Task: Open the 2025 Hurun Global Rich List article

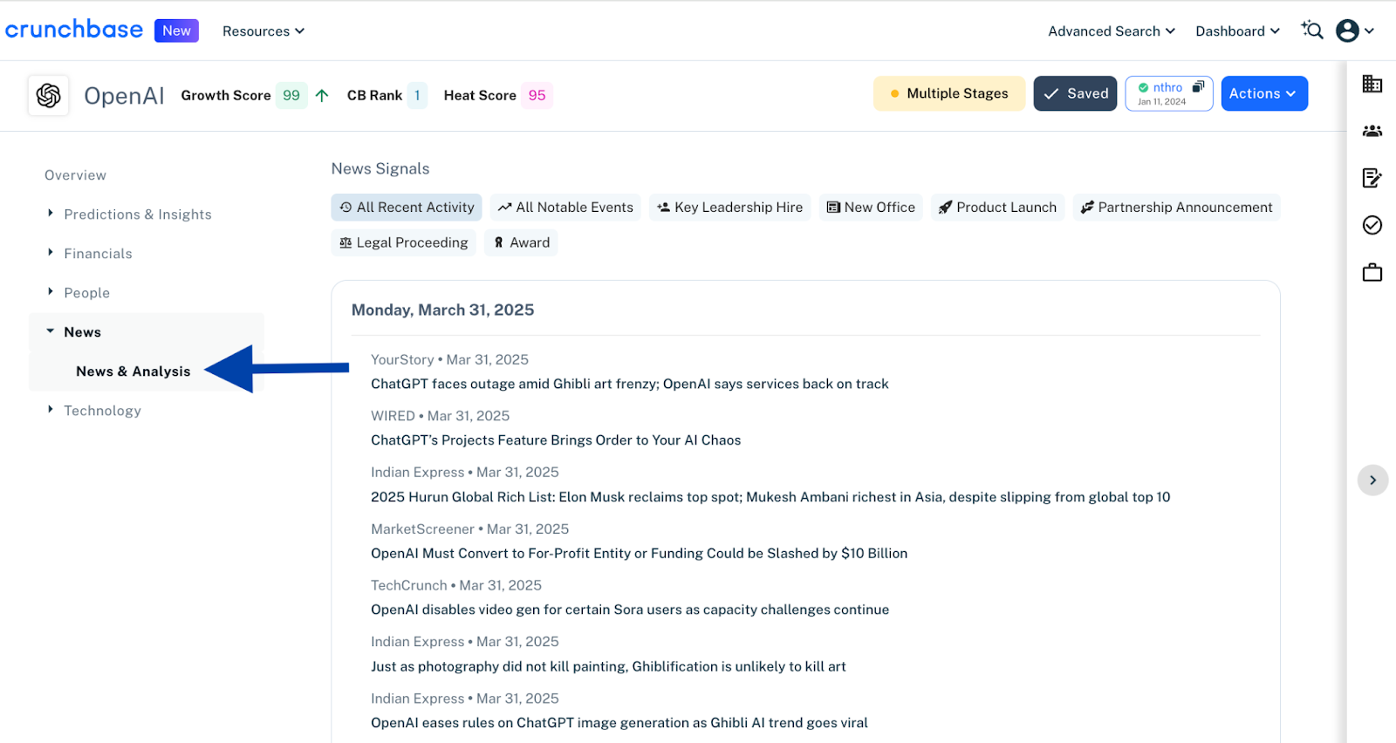Action: pos(770,497)
